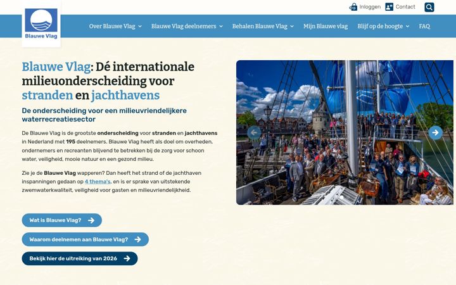Click arrow in Wat is Blauwe Vlag button
Image resolution: width=456 pixels, height=285 pixels.
pos(91,220)
